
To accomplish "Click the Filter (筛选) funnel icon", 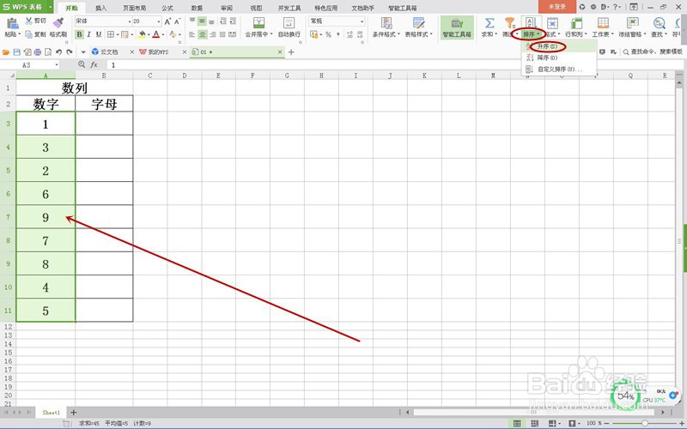I will tap(509, 23).
